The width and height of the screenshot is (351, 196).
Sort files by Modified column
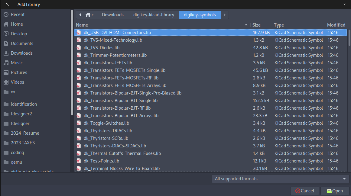[x=336, y=25]
